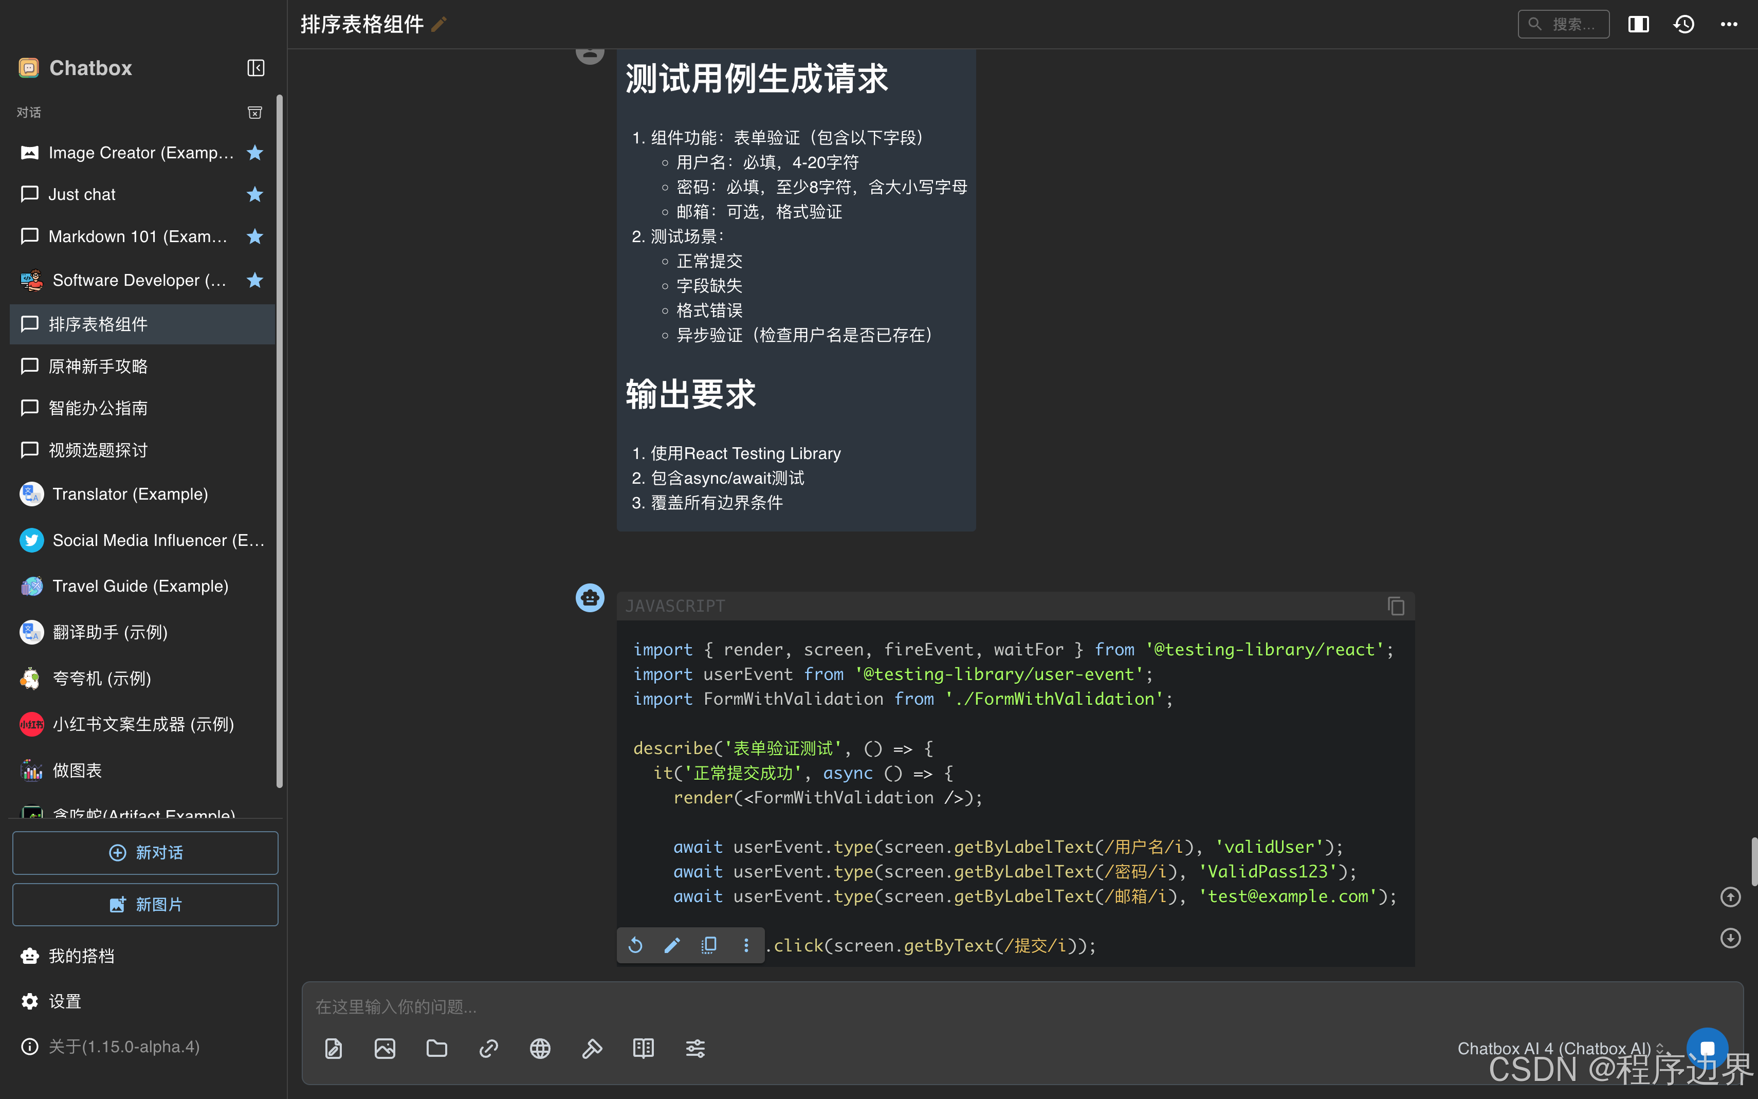Click the hammer tools icon
This screenshot has width=1758, height=1099.
pos(592,1048)
